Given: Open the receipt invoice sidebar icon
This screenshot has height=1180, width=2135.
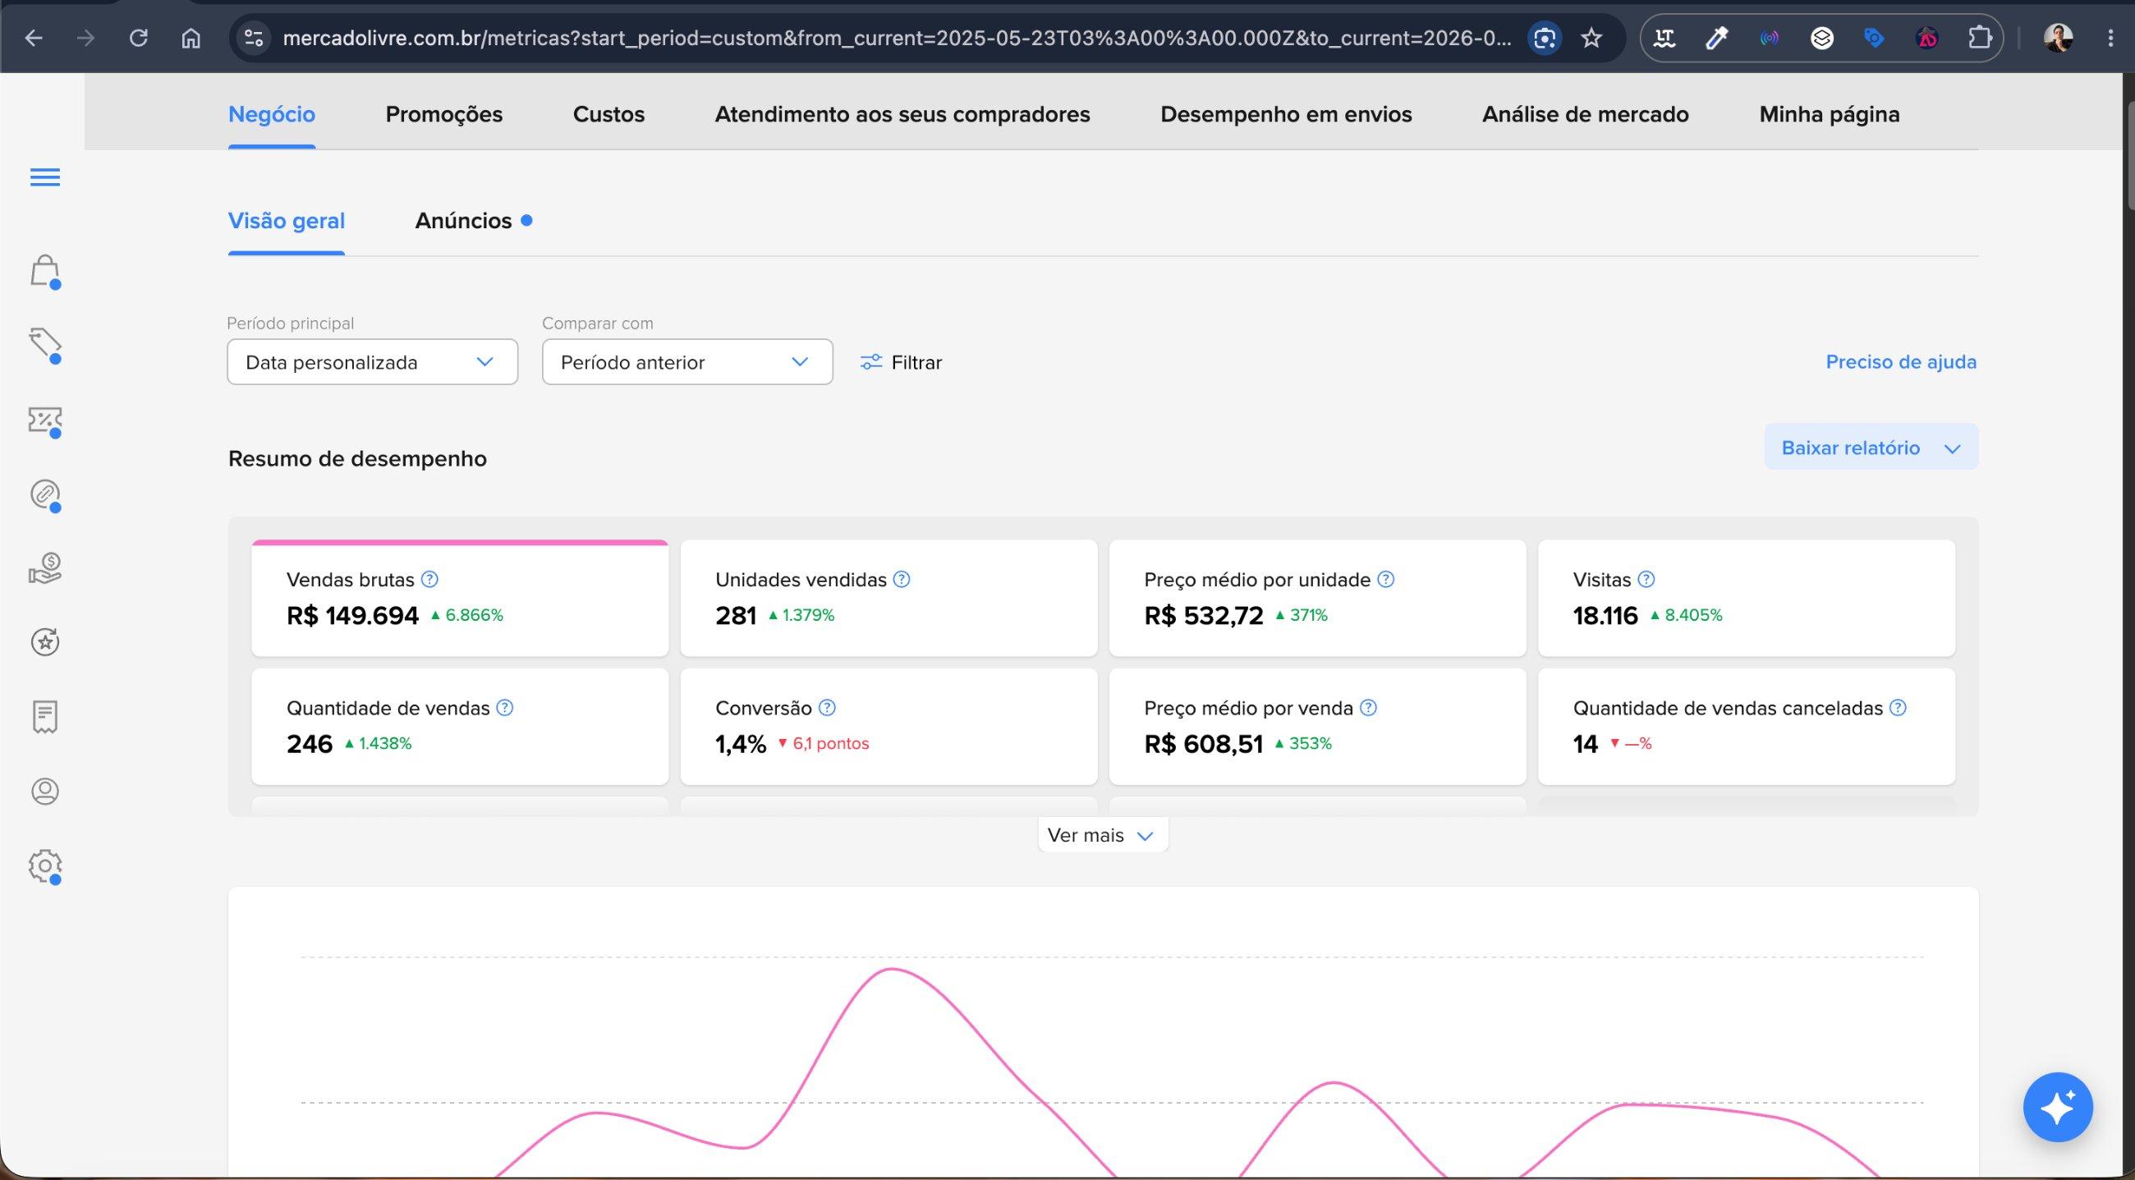Looking at the screenshot, I should coord(45,717).
